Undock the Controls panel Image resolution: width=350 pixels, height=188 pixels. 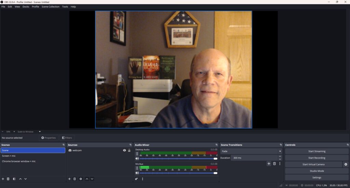(x=348, y=145)
